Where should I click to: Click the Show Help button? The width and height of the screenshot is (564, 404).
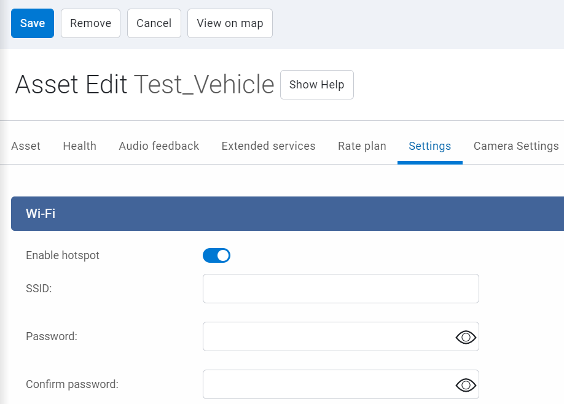[317, 85]
